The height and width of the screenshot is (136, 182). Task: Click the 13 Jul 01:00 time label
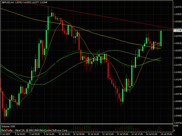(108, 134)
